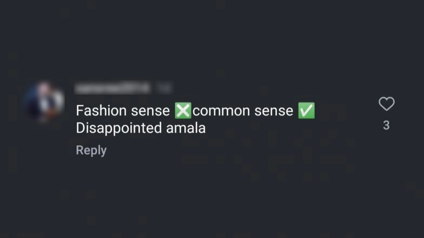Click the green check mark emoji
The width and height of the screenshot is (424, 238).
coord(307,111)
